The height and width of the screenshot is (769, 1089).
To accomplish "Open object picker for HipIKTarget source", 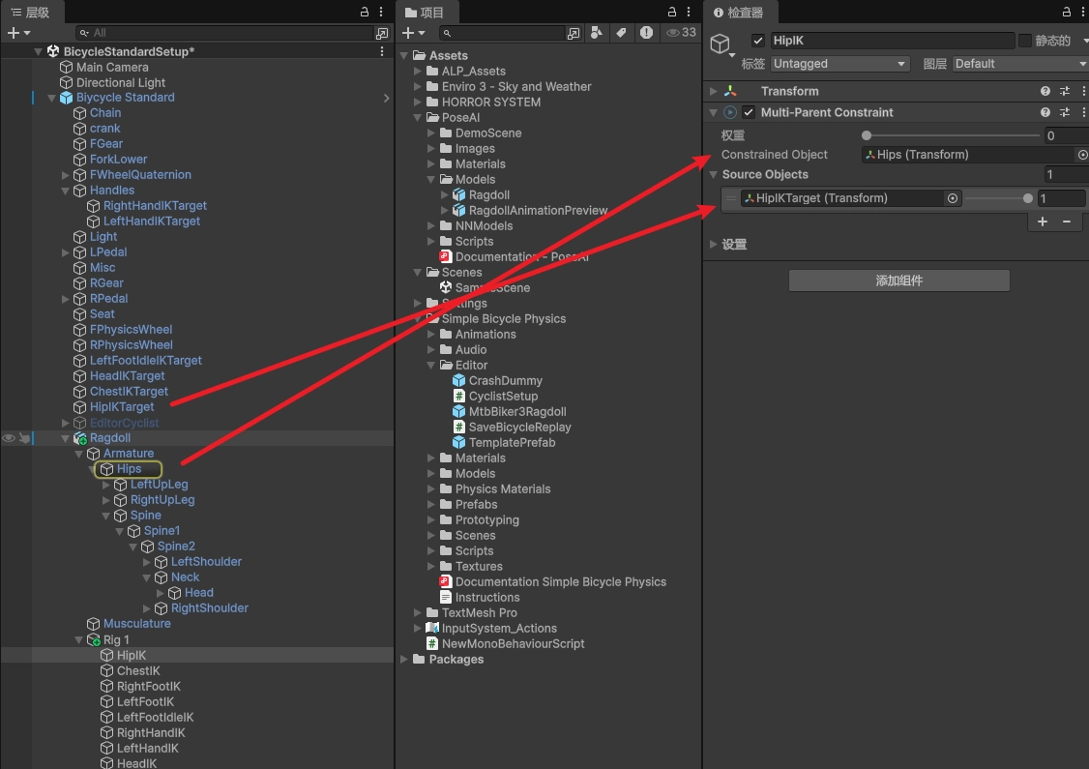I will pyautogui.click(x=953, y=198).
